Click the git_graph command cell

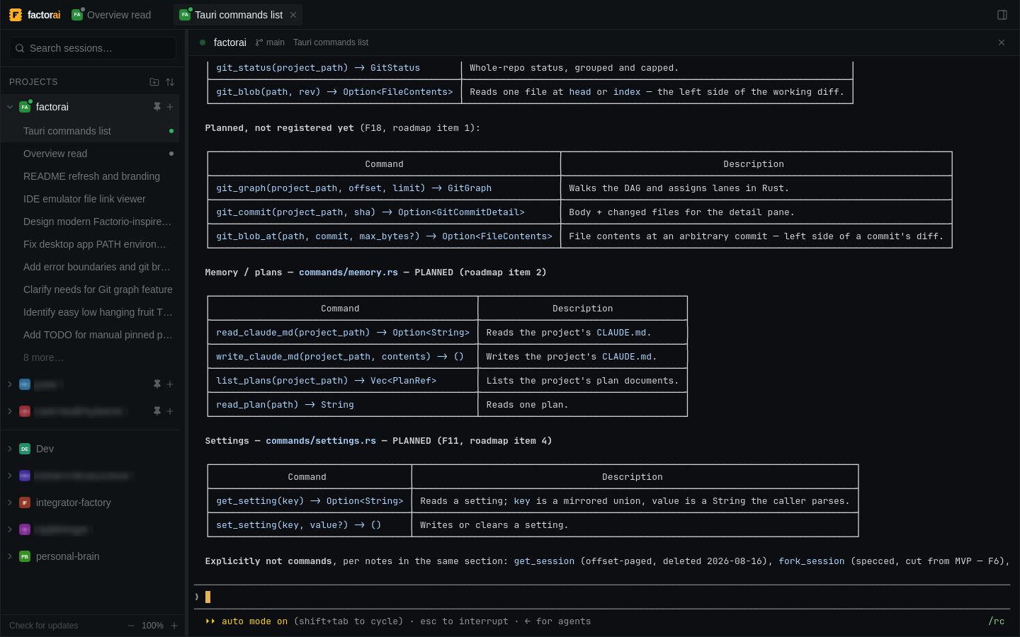pos(384,188)
